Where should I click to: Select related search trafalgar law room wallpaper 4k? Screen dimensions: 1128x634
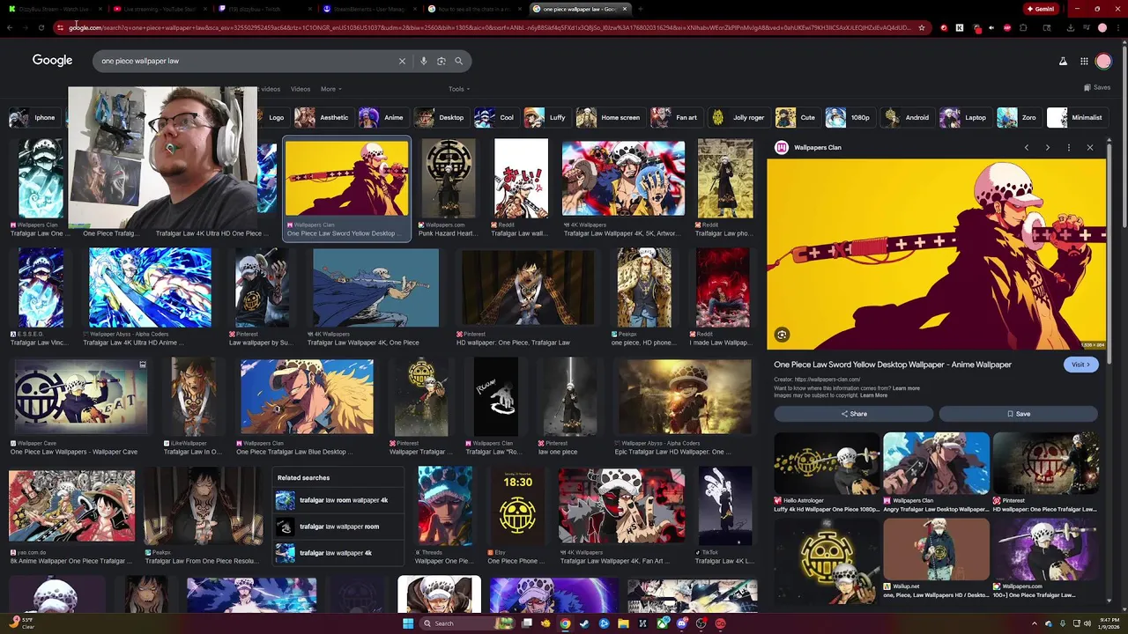pyautogui.click(x=339, y=500)
